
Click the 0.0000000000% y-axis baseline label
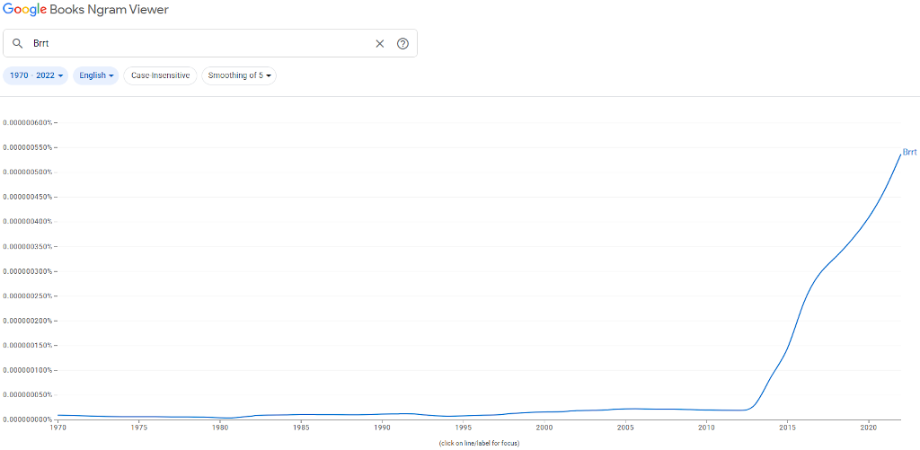27,419
